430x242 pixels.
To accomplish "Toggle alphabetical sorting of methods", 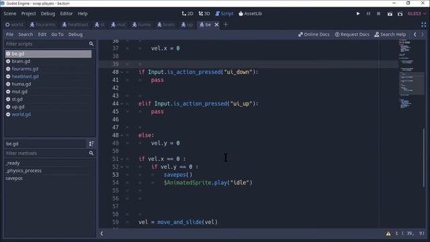I will tap(91, 143).
